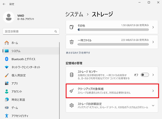
Task: Click the アクセシビリティ figure icon
Action: click(x=7, y=116)
